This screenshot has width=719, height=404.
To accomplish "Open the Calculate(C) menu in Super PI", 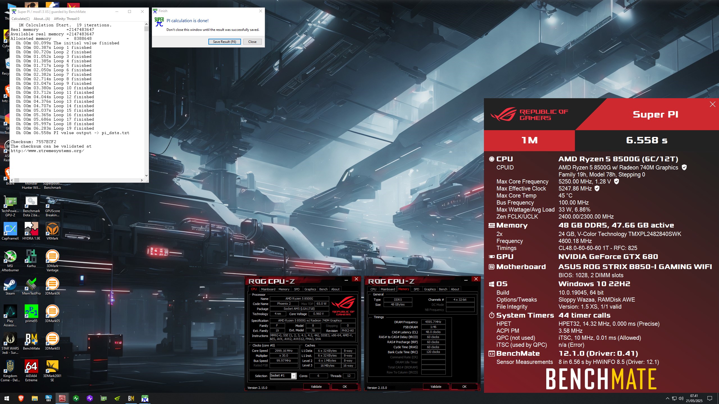I will coord(21,19).
